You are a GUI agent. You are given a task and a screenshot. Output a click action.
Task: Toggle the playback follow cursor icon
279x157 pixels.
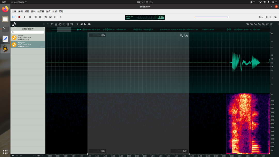coord(55,17)
